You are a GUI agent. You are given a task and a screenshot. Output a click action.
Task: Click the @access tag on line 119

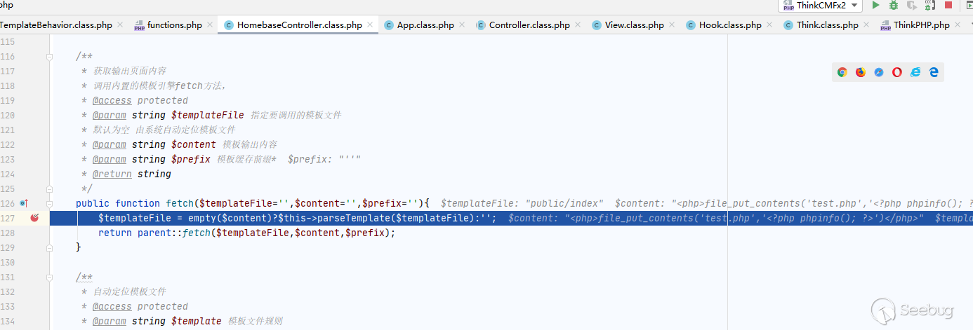[x=112, y=100]
